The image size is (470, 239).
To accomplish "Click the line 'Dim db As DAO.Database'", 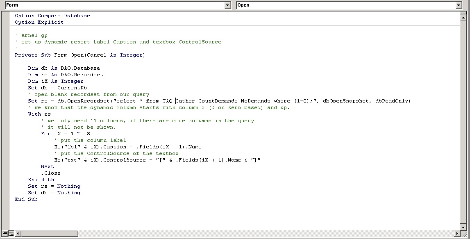I will pyautogui.click(x=64, y=68).
